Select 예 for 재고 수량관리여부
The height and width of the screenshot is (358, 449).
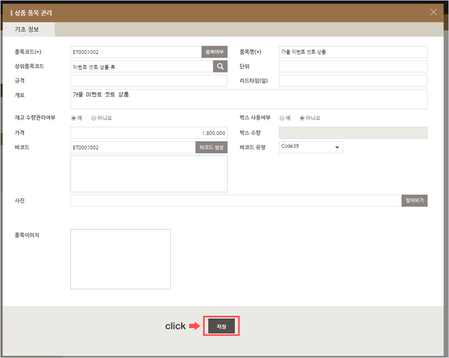tap(74, 118)
